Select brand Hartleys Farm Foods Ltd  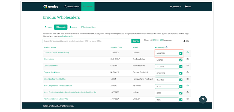pyautogui.click(x=143, y=79)
